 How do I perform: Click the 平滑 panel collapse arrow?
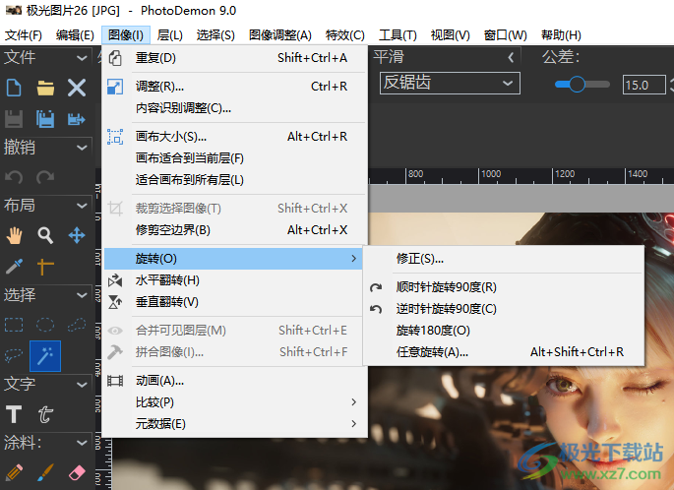coord(511,58)
